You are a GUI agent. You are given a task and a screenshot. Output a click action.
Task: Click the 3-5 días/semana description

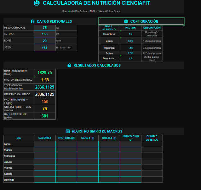tap(152, 48)
